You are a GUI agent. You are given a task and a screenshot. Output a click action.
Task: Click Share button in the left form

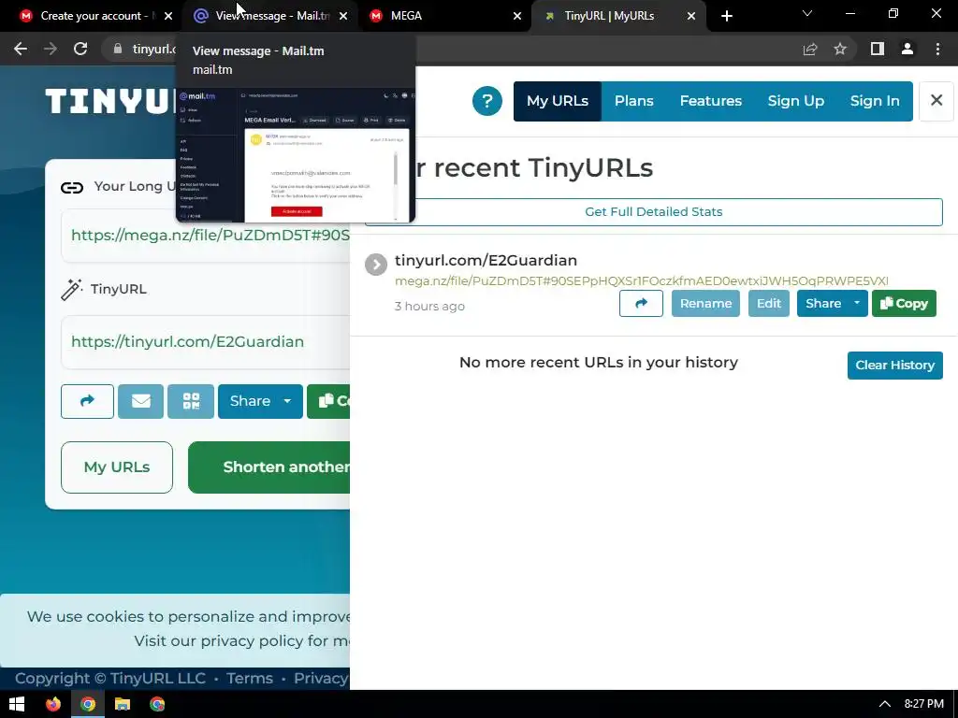point(250,401)
